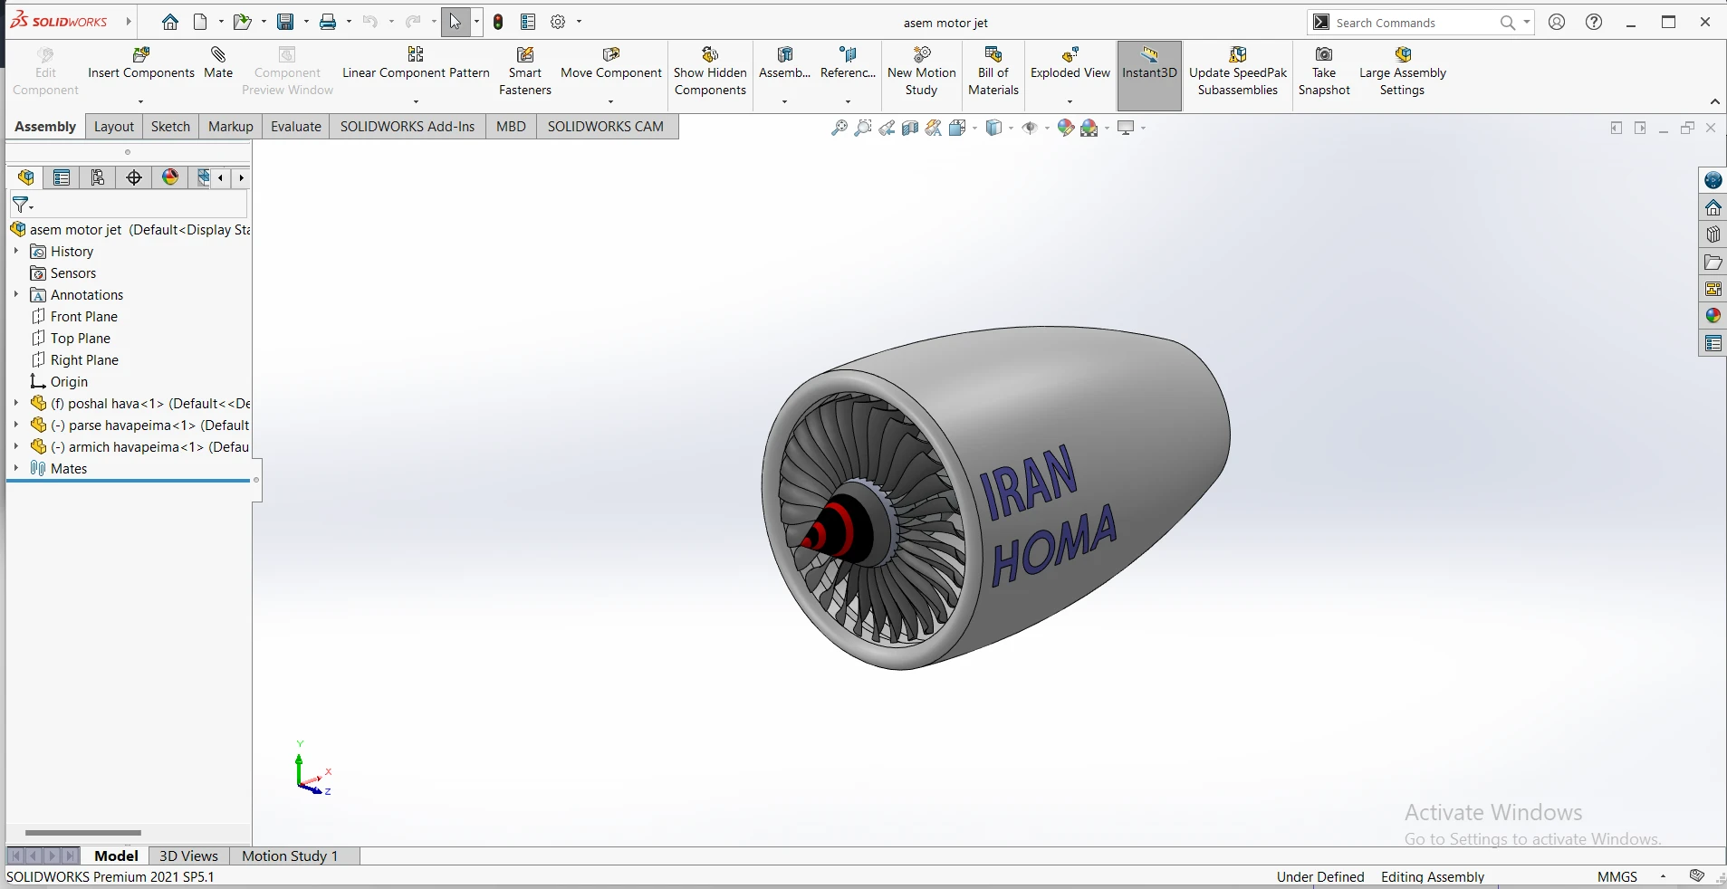Switch to the Evaluate tab

point(295,127)
